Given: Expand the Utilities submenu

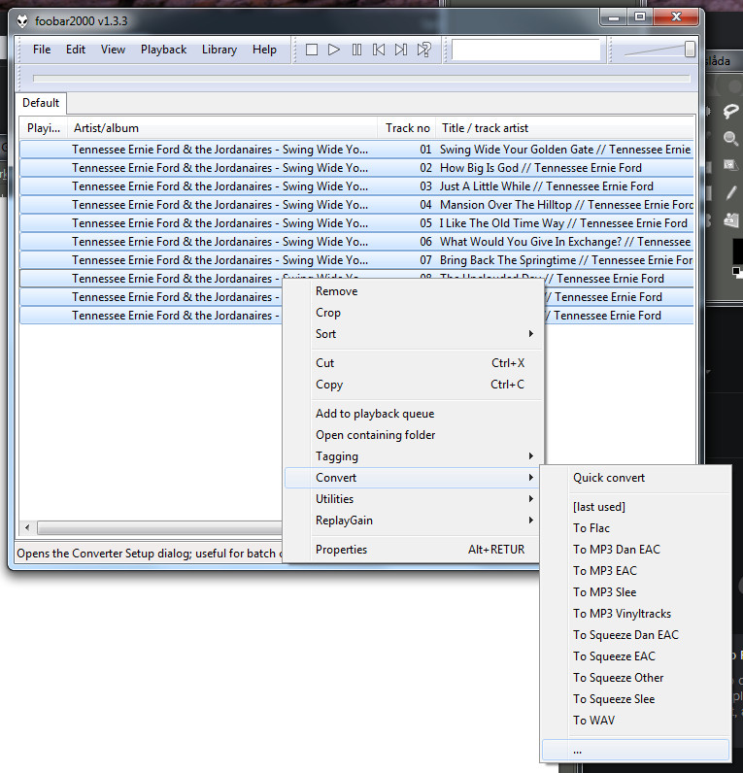Looking at the screenshot, I should pos(414,499).
